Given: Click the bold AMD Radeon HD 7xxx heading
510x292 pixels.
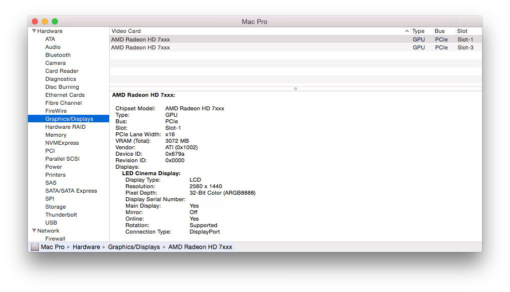Looking at the screenshot, I should pyautogui.click(x=144, y=95).
